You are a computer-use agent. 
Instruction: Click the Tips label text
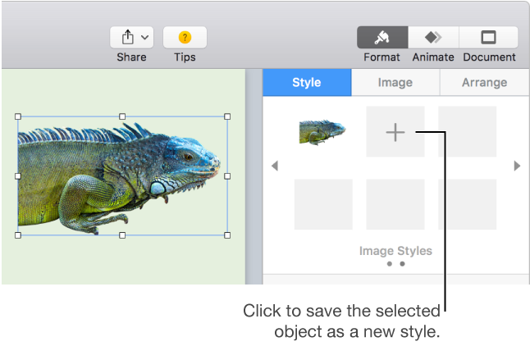185,57
